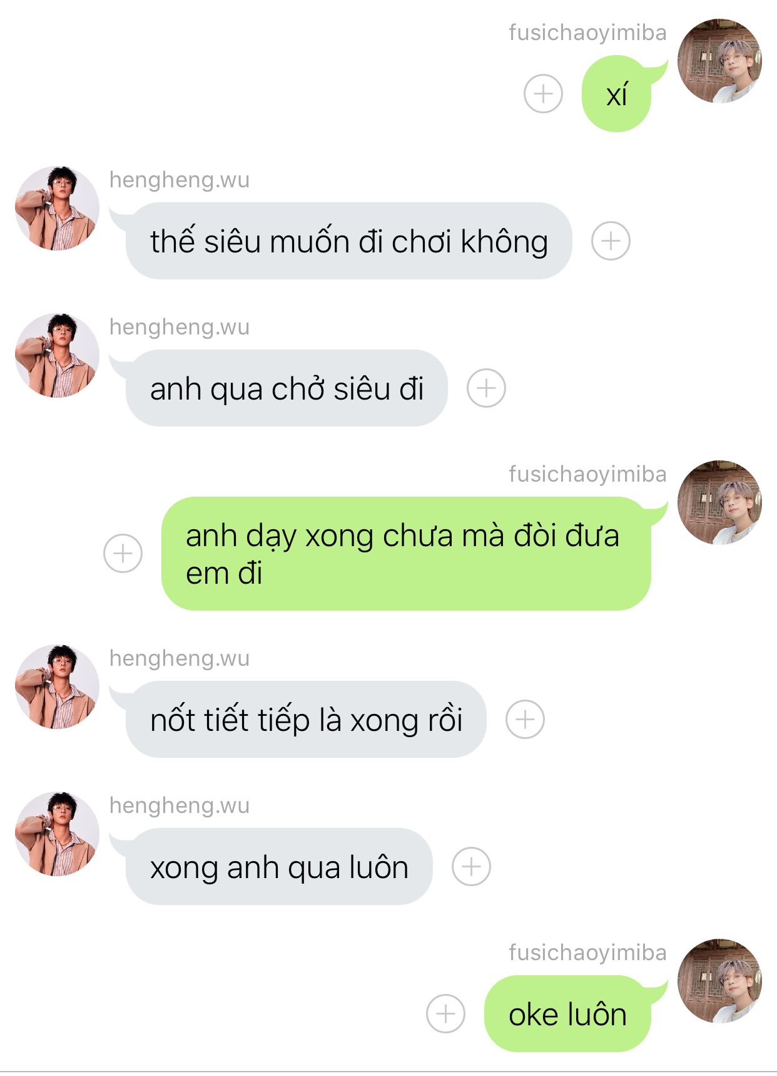Screen dimensions: 777x1076
Task: Tap plus icon beside "anh qua chở siêu đi"
Action: (x=486, y=388)
